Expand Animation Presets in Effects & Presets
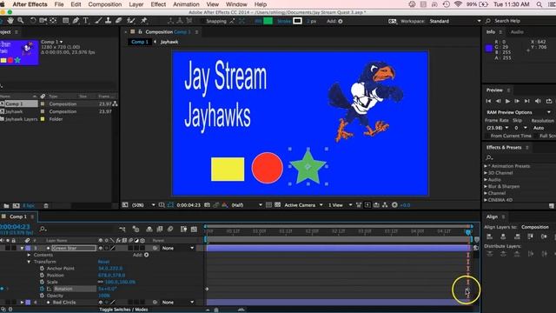The width and height of the screenshot is (556, 313). click(x=486, y=166)
